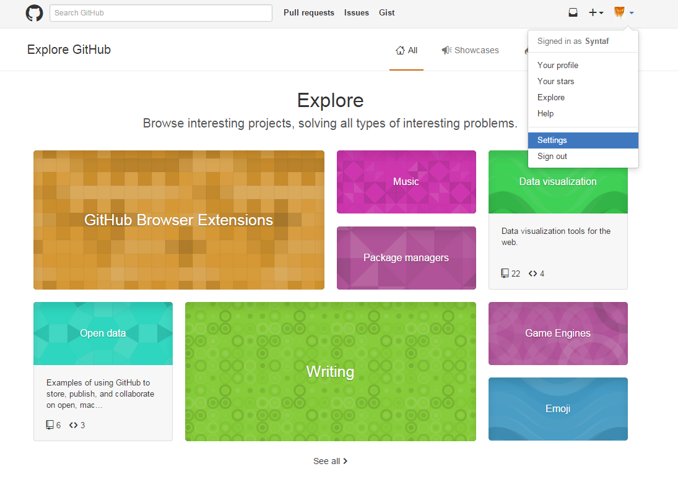Open the notifications inbox icon

573,12
